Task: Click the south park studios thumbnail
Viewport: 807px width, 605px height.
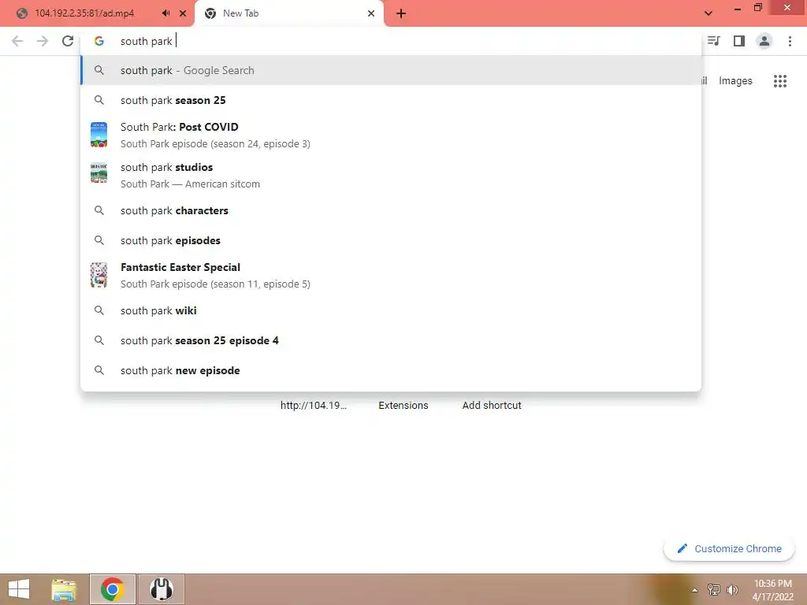Action: 99,173
